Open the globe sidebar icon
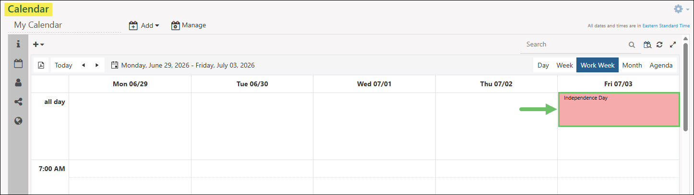 18,121
